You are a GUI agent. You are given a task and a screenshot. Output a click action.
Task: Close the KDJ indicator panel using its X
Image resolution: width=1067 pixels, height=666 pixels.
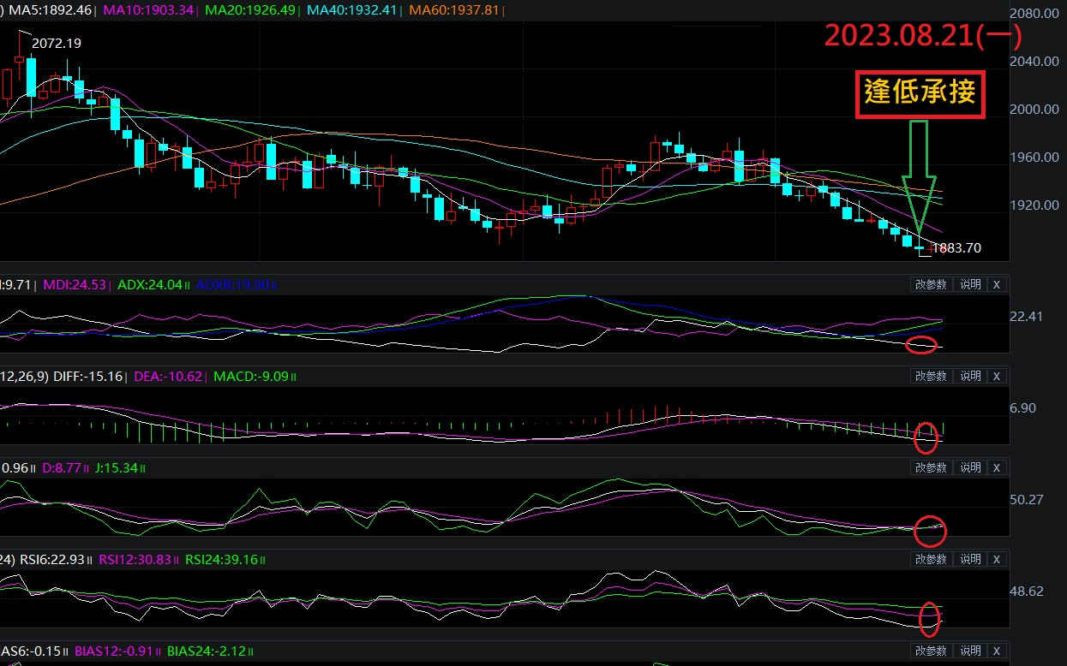(x=996, y=467)
